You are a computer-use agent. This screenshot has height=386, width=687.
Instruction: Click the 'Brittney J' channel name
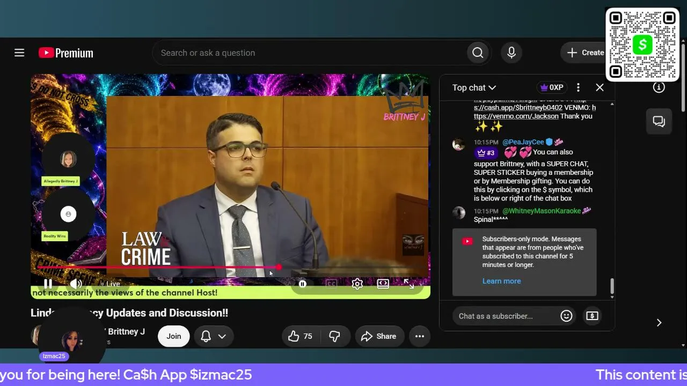(x=126, y=331)
